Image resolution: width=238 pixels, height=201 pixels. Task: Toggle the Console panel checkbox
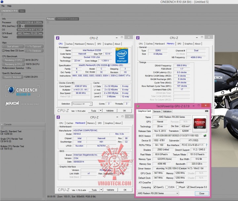coord(2,124)
